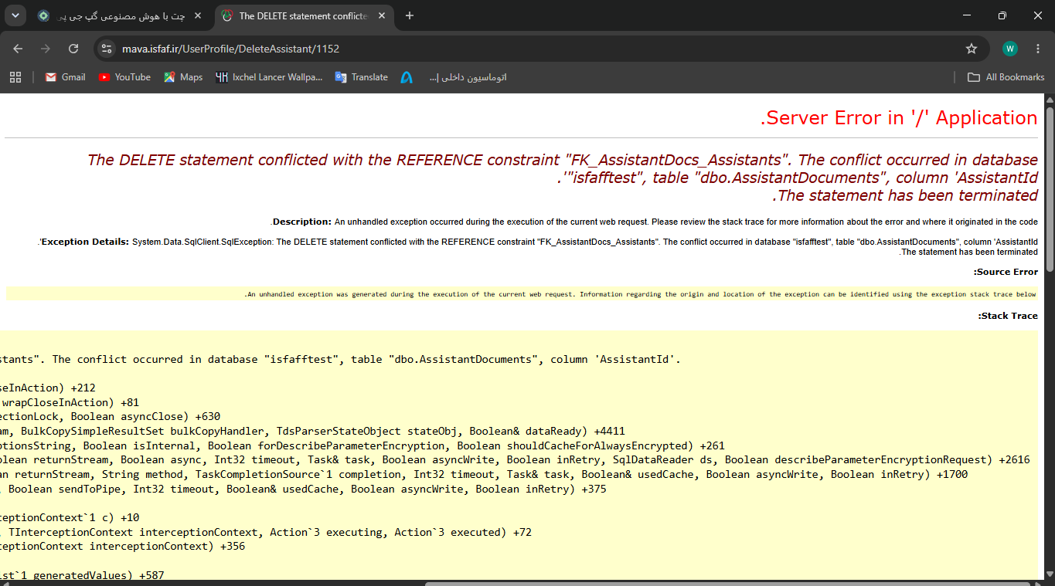Open the W profile avatar
1055x586 pixels.
pyautogui.click(x=1010, y=49)
